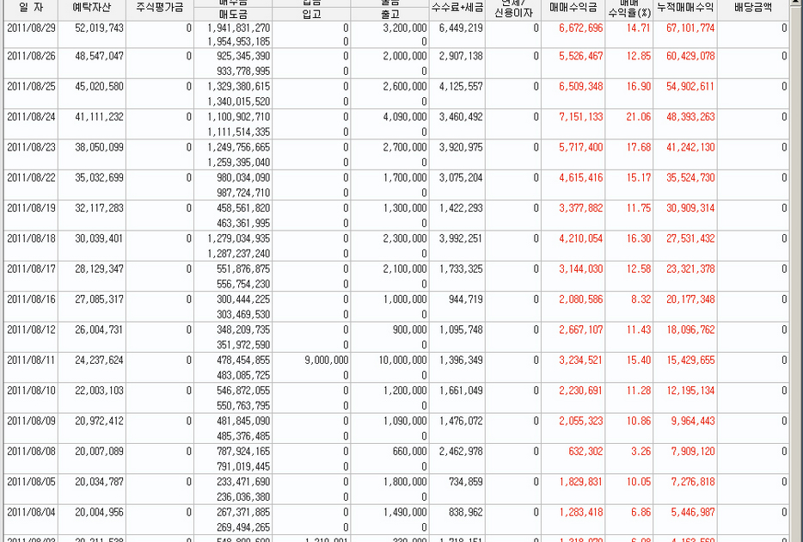Select the 2011/08/24 date cell
The image size is (803, 542).
[30, 117]
